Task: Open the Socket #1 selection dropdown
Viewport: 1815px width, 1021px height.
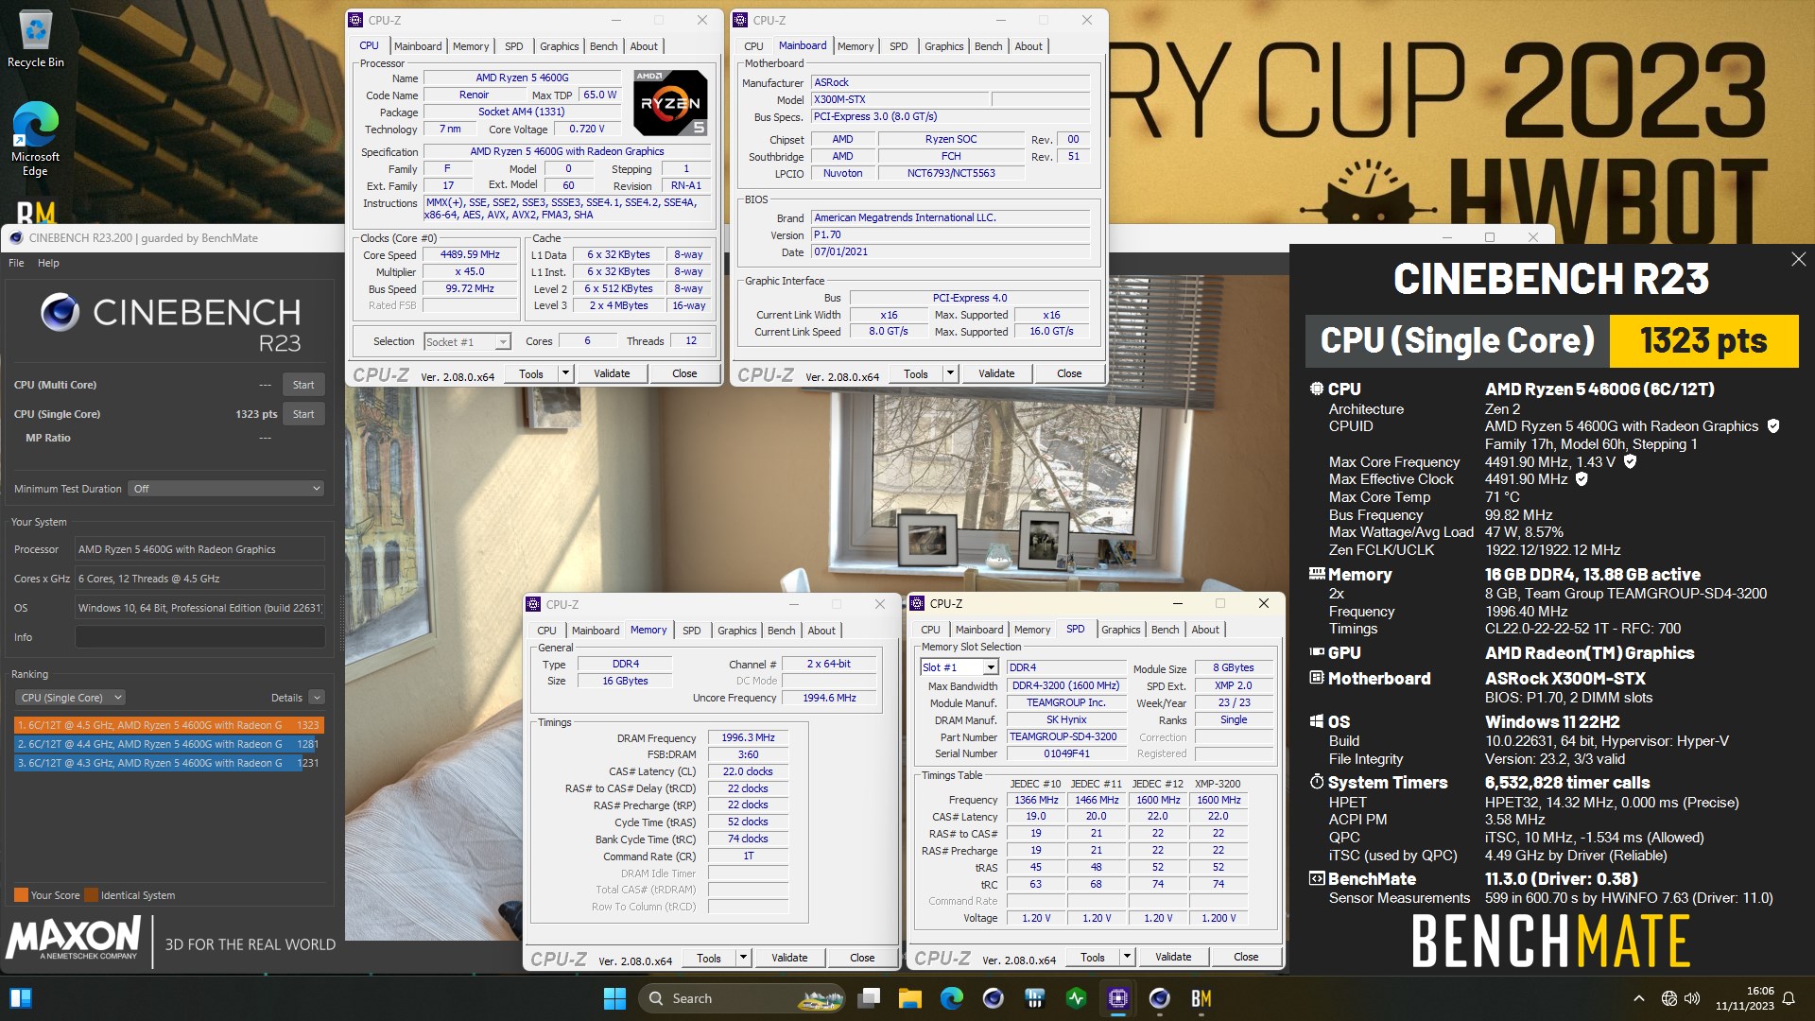Action: (467, 341)
